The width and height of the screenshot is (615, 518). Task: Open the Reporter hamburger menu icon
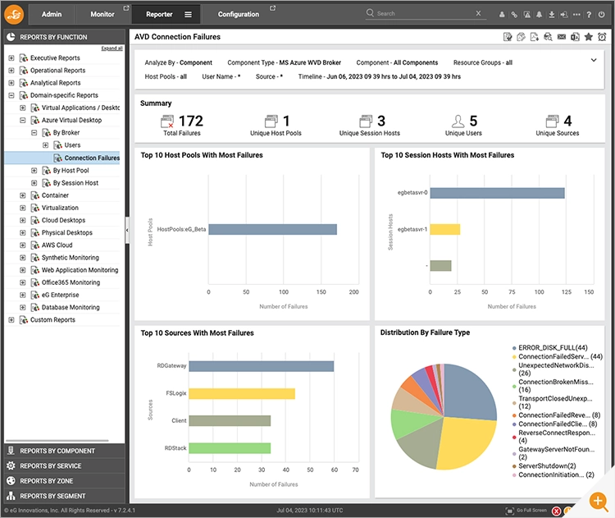point(189,15)
